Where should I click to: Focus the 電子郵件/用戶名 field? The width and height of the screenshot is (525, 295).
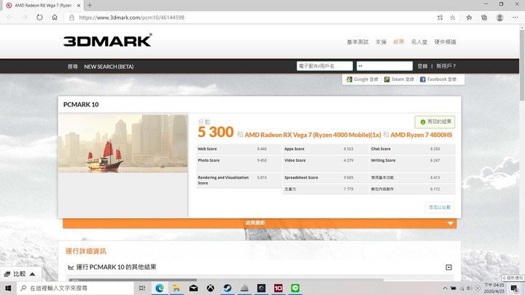click(x=324, y=66)
